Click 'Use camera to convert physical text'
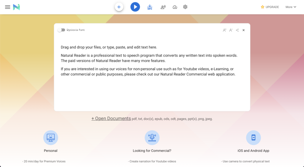This screenshot has width=304, height=167. click(246, 161)
